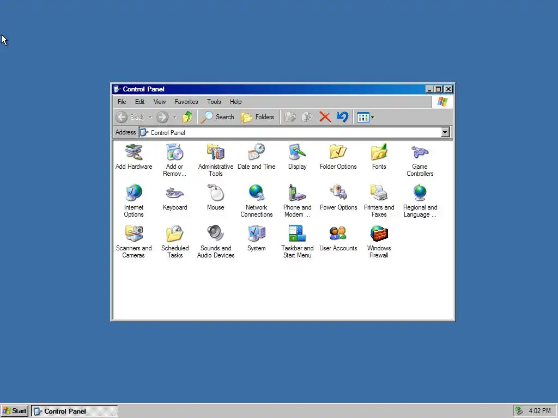Expand the Back history dropdown arrow
558x418 pixels.
(150, 117)
